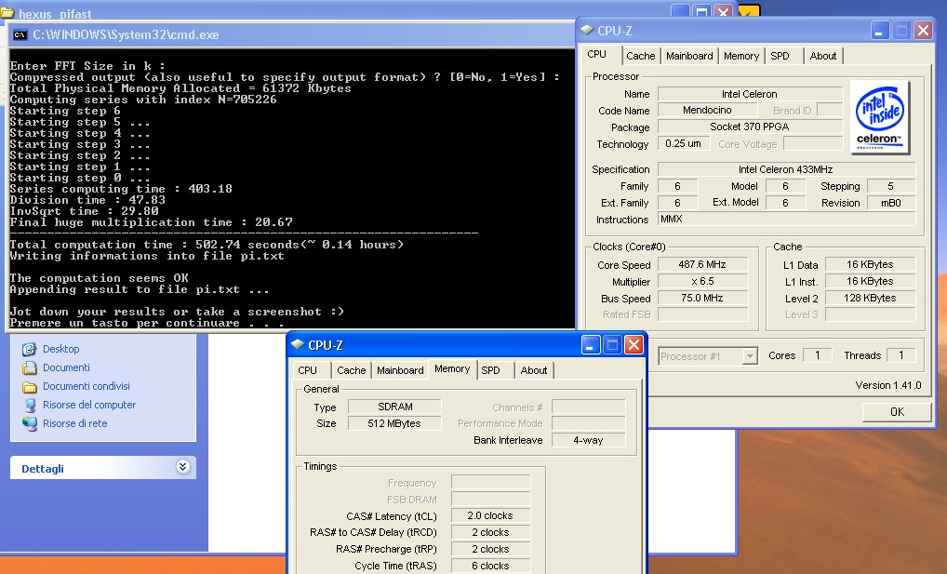Click the Level 2 cache value 128 KBytes
Screen dimensions: 947x574
pyautogui.click(x=870, y=298)
